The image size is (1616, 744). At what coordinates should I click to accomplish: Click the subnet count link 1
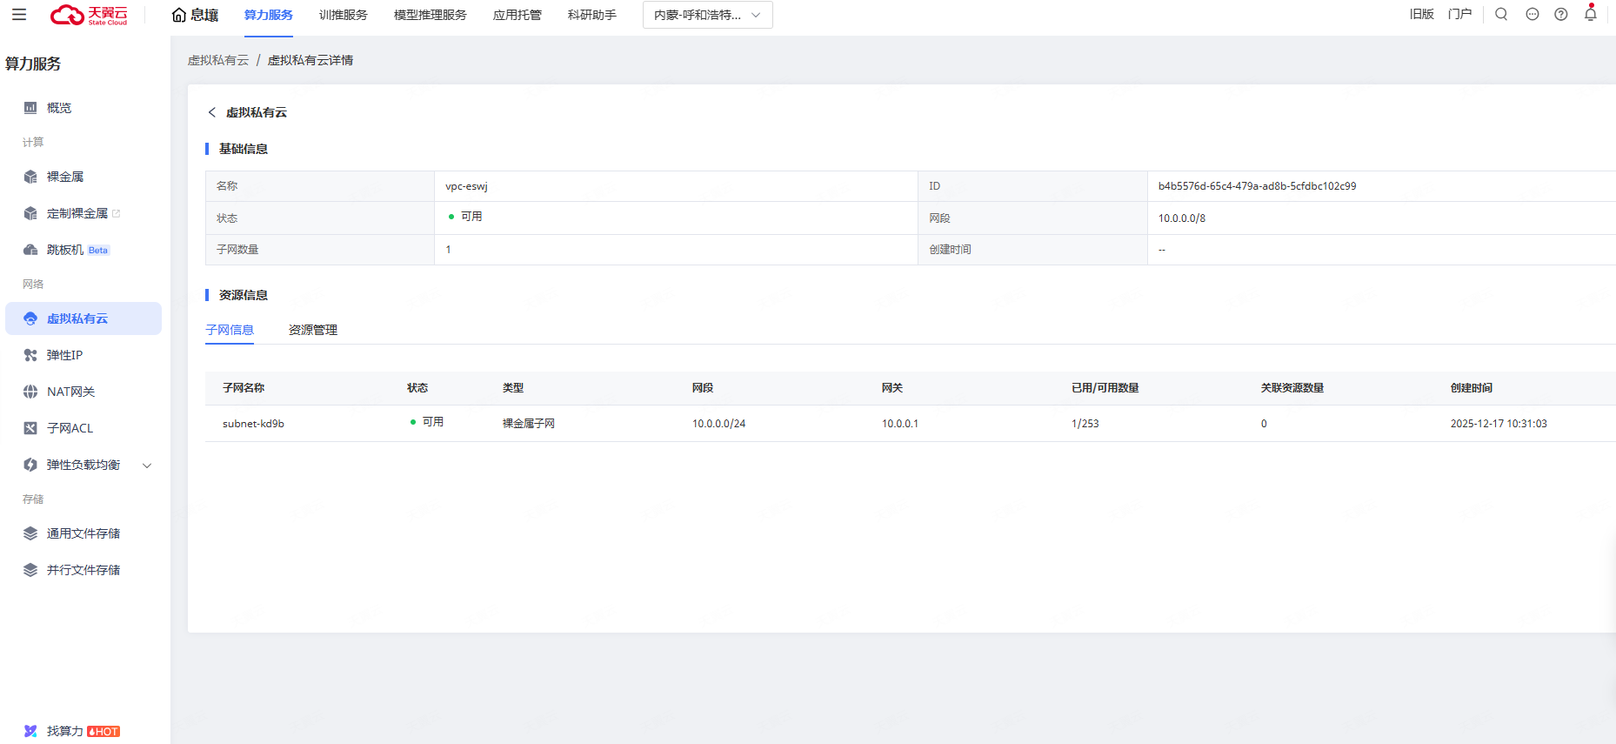pos(448,250)
